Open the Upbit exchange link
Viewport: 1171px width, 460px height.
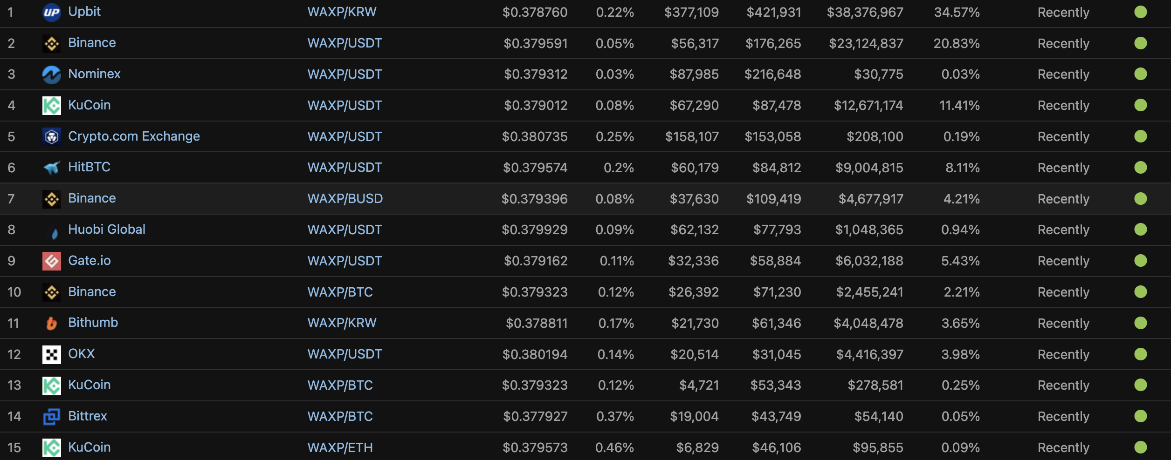click(x=84, y=12)
